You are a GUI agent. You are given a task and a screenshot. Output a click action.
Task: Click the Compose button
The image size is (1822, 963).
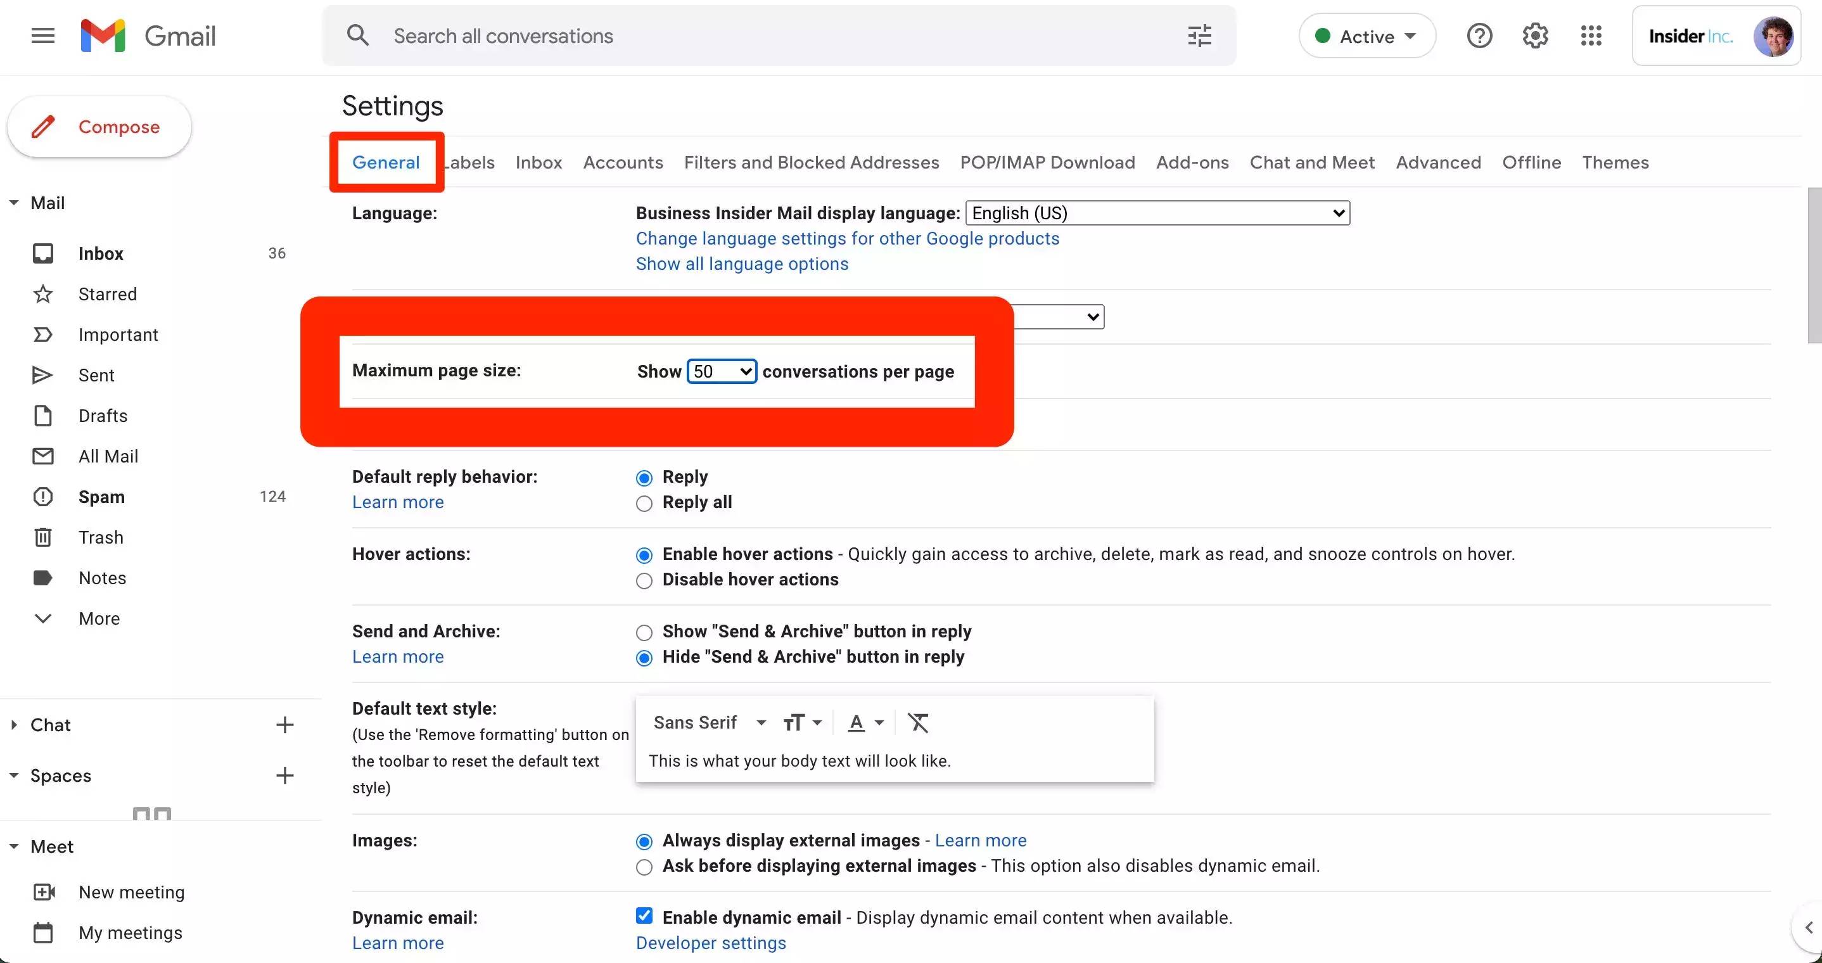[x=99, y=127]
